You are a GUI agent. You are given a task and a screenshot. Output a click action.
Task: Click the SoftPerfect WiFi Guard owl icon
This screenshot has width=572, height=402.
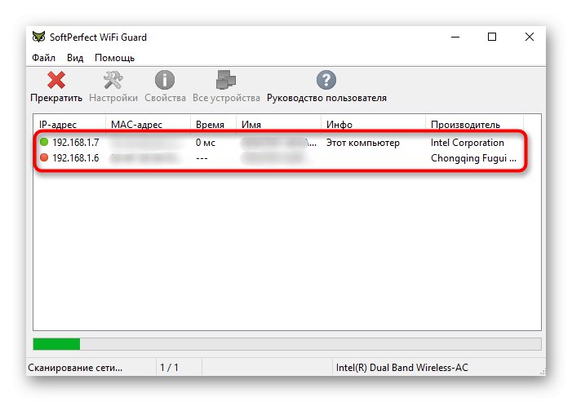tap(38, 37)
